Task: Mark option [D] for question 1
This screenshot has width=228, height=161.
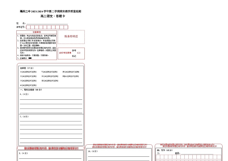Action: (35, 72)
